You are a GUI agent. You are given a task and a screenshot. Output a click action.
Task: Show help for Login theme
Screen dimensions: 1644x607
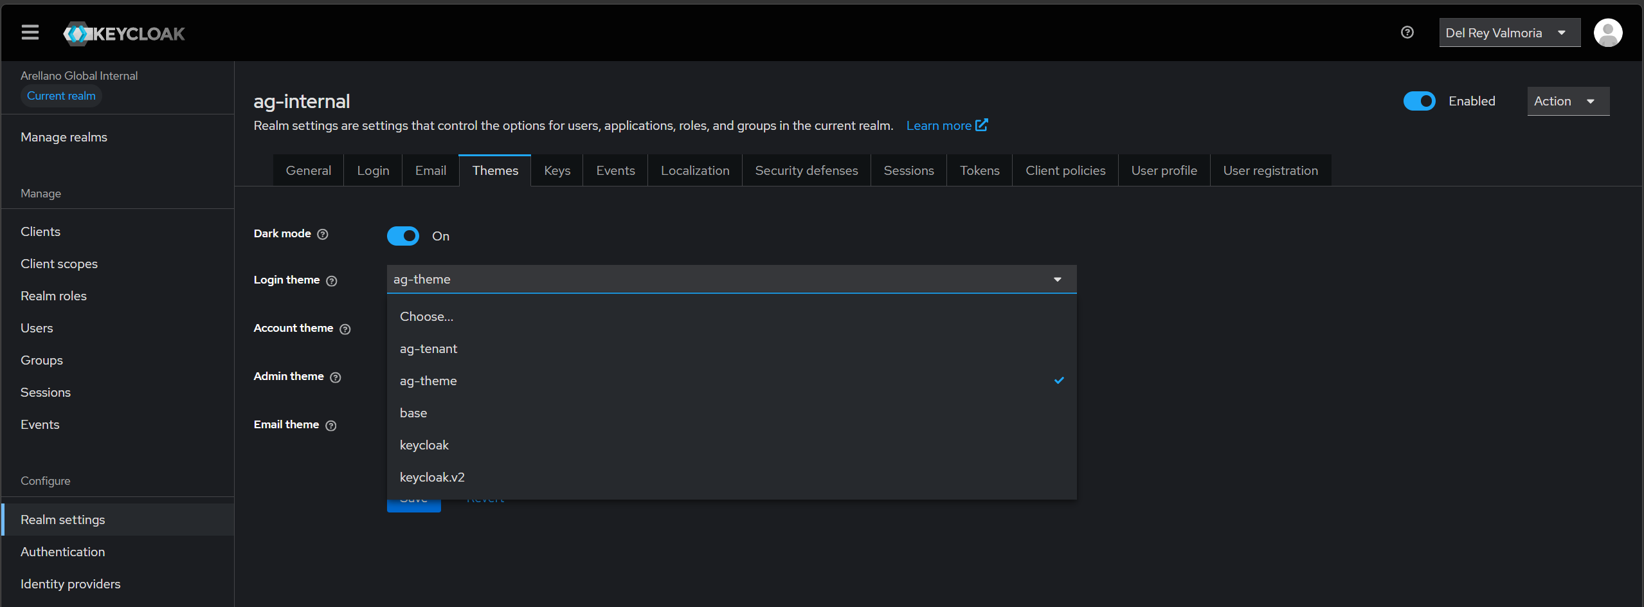coord(332,280)
